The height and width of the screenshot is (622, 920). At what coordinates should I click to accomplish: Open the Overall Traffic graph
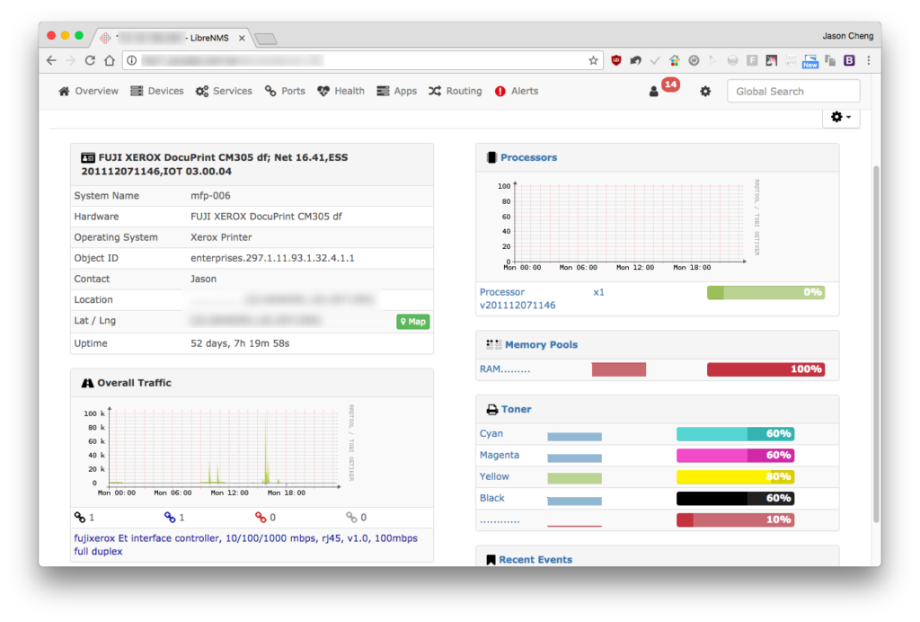pyautogui.click(x=219, y=451)
